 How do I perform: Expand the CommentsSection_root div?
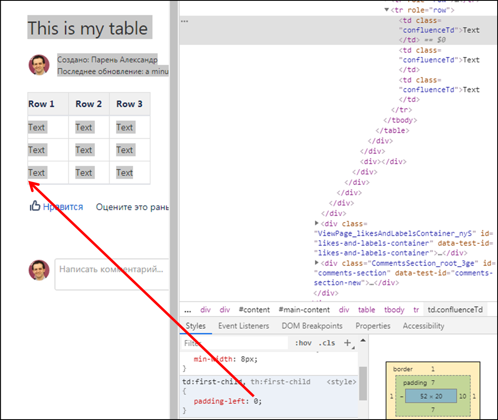(317, 263)
